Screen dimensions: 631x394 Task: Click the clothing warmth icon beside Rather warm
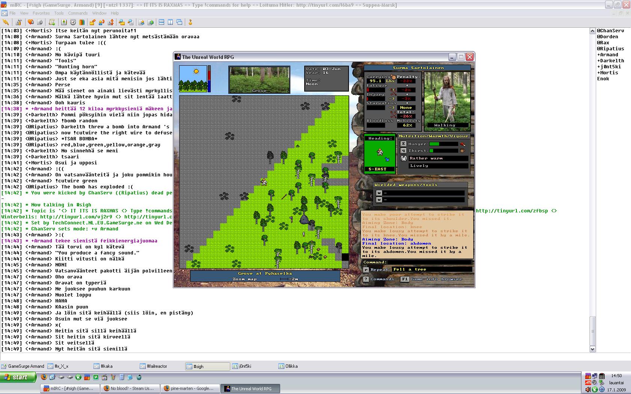click(x=403, y=158)
